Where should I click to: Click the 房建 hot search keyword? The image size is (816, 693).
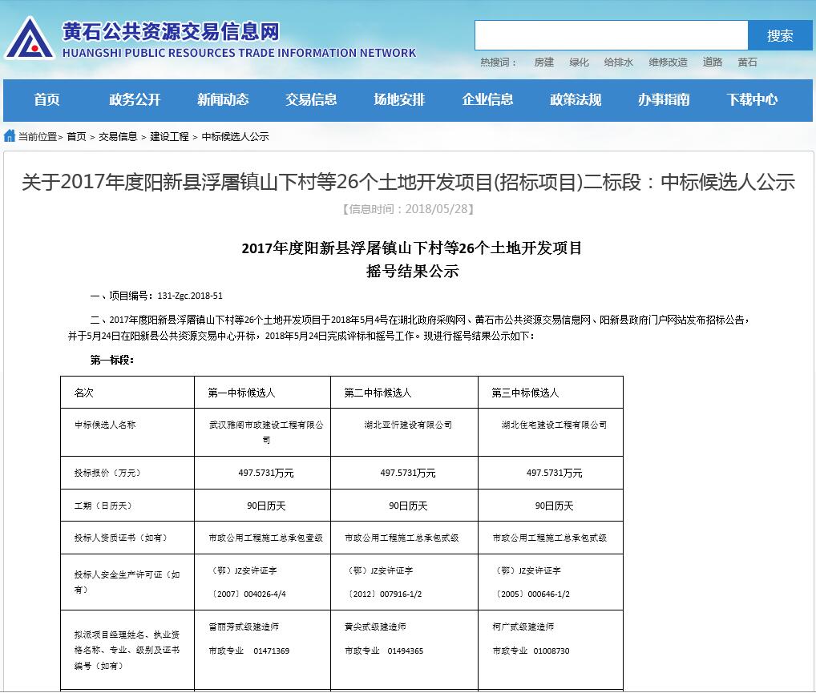(x=544, y=62)
